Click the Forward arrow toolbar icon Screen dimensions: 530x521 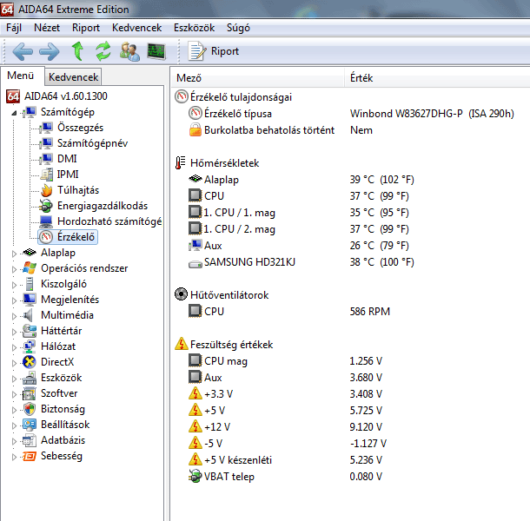point(50,52)
